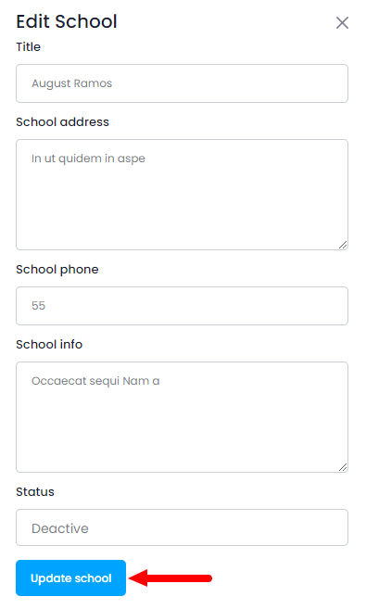Click the red arrow annotation
Screen dimensions: 366x609
(x=170, y=578)
